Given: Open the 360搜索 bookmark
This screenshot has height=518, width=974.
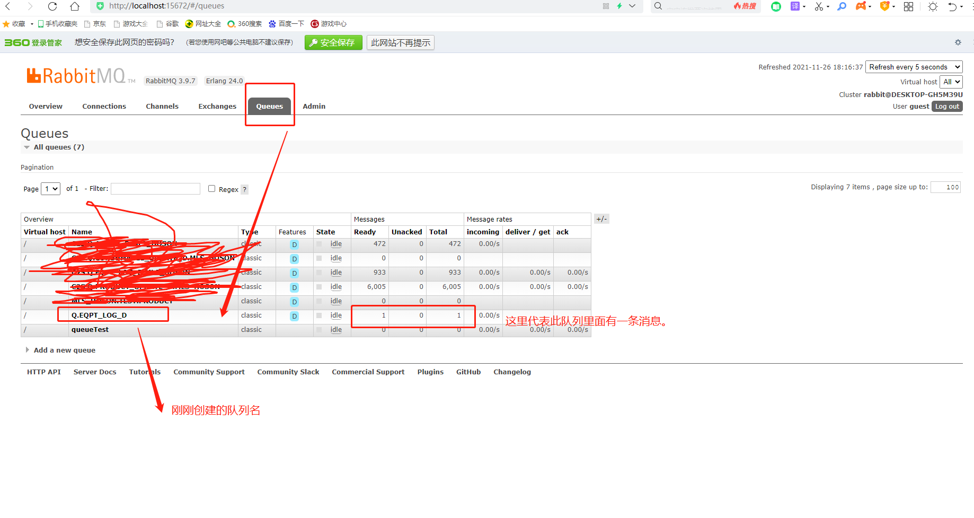Looking at the screenshot, I should [x=245, y=24].
